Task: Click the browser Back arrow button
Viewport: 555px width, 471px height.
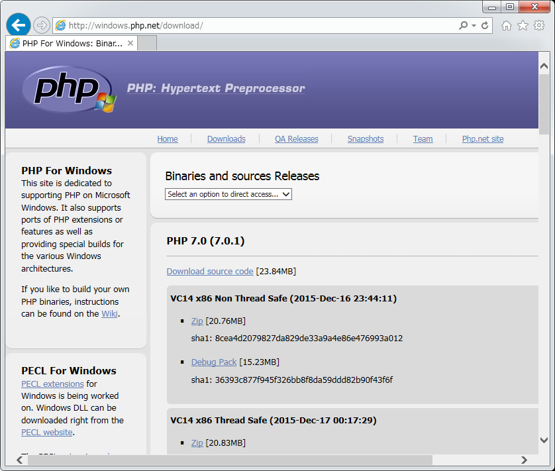Action: click(x=19, y=25)
